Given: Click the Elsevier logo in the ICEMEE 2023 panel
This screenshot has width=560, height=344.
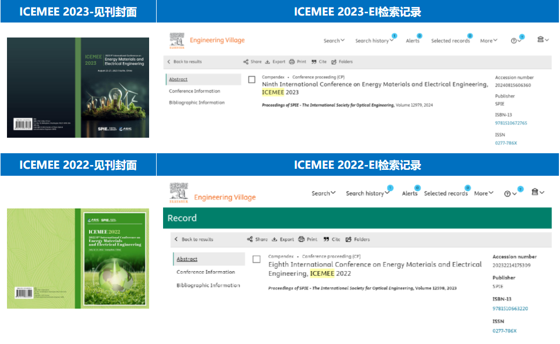Looking at the screenshot, I should coord(177,41).
